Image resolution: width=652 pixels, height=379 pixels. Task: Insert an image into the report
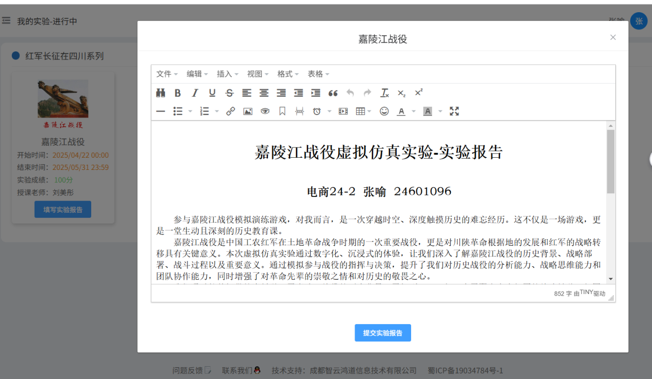[248, 111]
